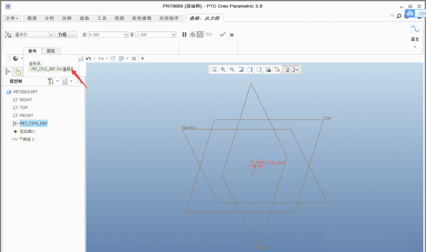Click the coordinate system type icon beside 笛卡尔

pyautogui.click(x=8, y=35)
